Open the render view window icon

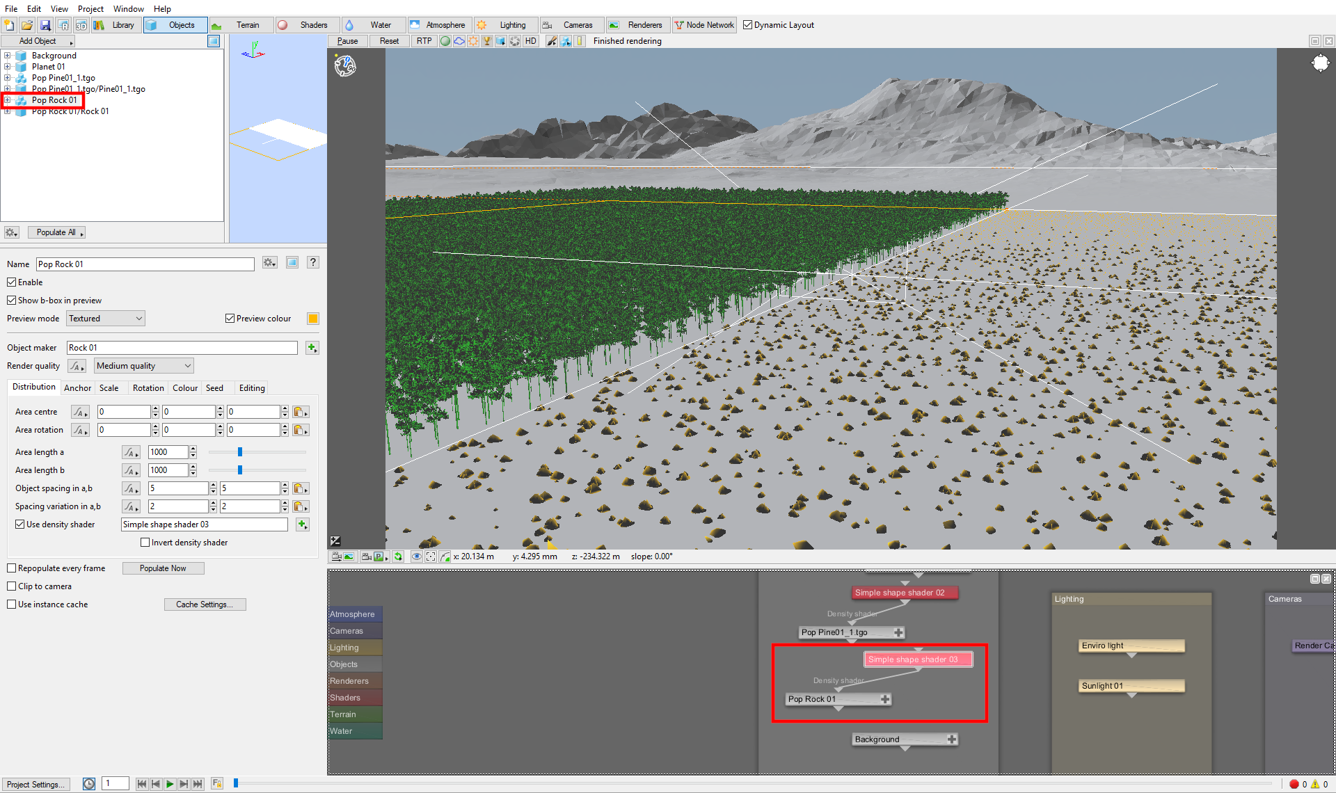pyautogui.click(x=63, y=25)
